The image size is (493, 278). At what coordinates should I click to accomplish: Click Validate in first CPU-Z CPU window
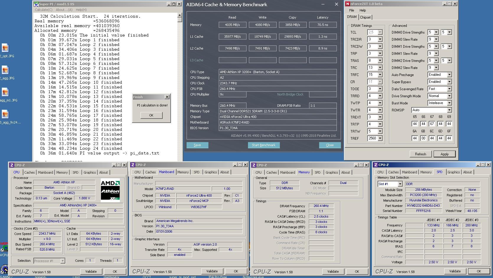pos(91,272)
